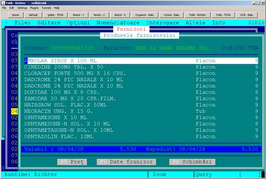Image resolution: width=266 pixels, height=179 pixels.
Task: Switch to the goliat - TEVA session
Action: pos(55,15)
